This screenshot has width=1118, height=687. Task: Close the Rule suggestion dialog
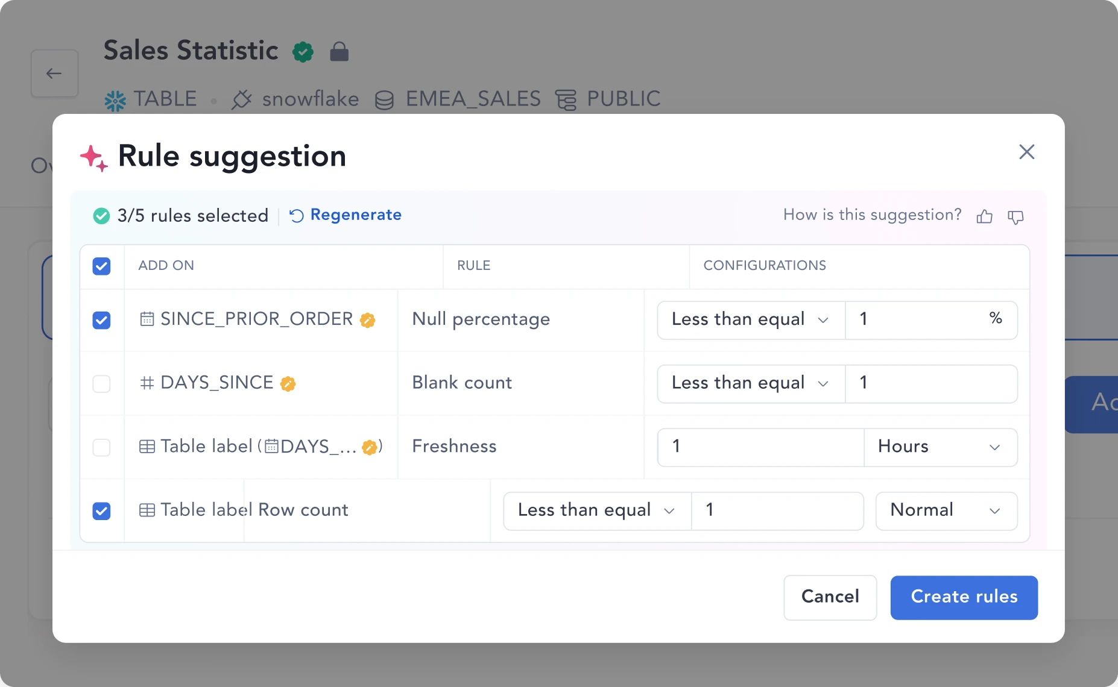pyautogui.click(x=1026, y=152)
